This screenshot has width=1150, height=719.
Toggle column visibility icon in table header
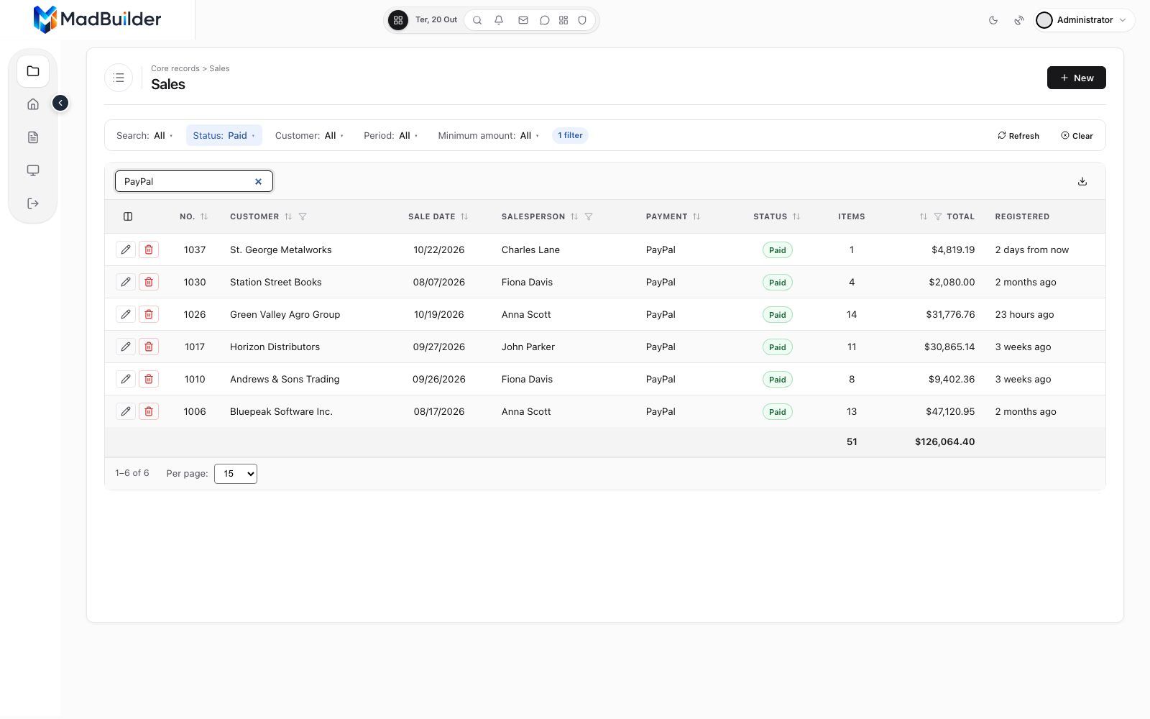[x=128, y=216]
